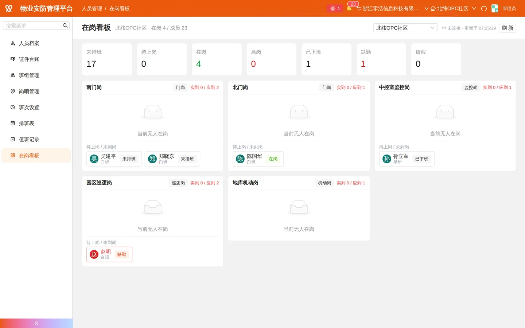
Task: Click the 陈国华 on-duty staff card
Action: tap(258, 159)
